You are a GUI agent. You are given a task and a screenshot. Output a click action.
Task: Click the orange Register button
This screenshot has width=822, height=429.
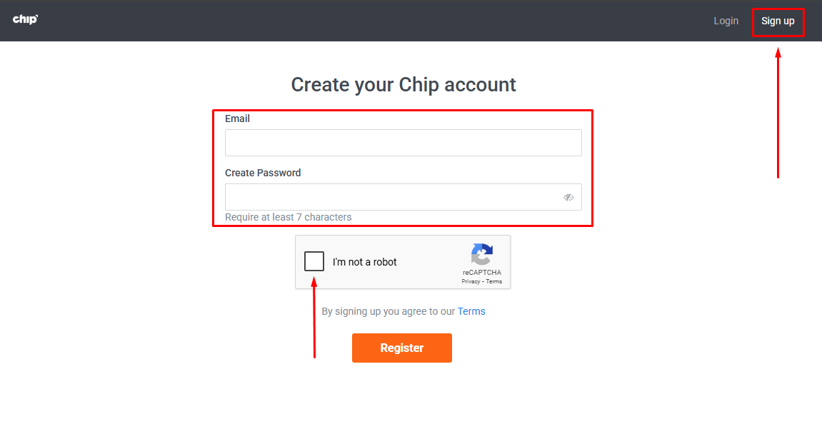pos(401,348)
